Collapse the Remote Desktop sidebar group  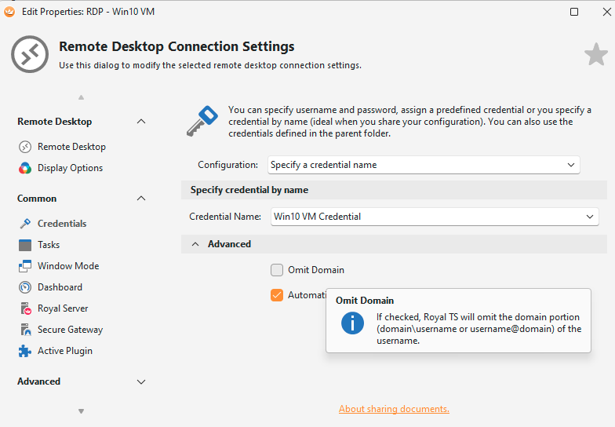click(141, 122)
